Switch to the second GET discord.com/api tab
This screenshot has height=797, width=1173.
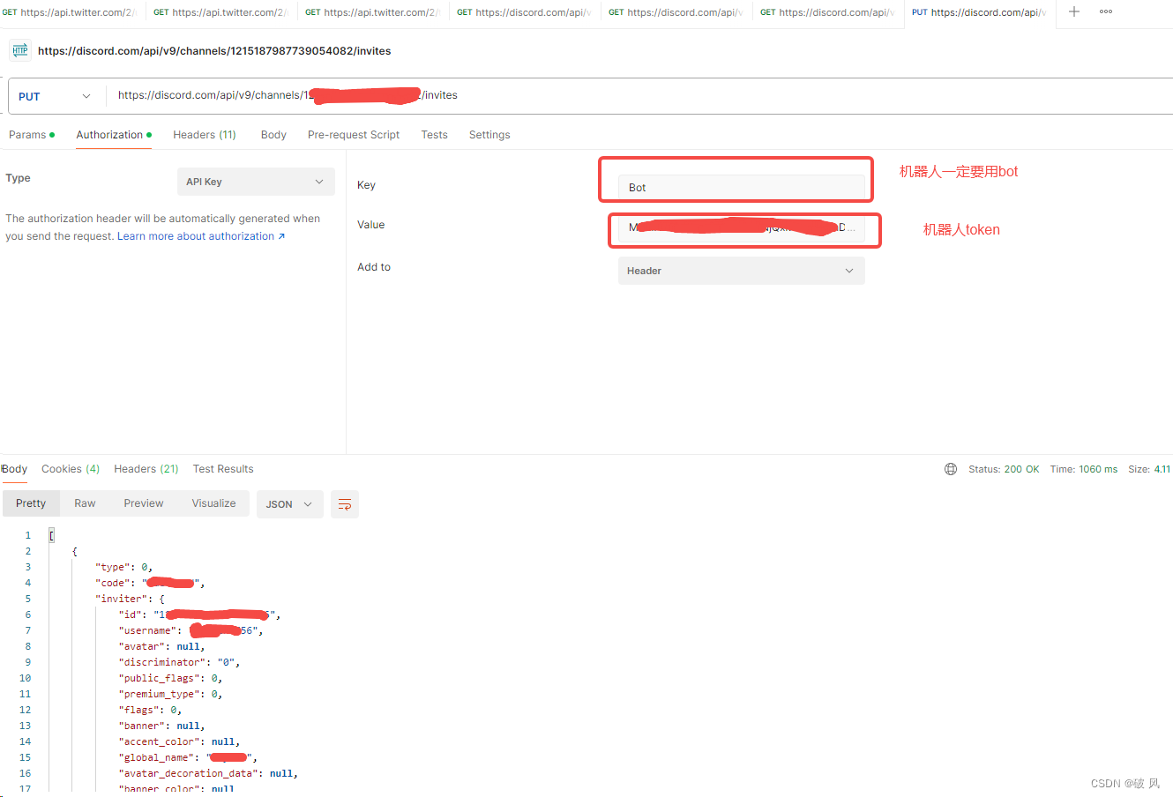(x=676, y=12)
